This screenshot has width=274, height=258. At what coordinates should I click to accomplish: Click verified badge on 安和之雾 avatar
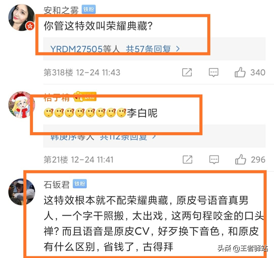30,26
